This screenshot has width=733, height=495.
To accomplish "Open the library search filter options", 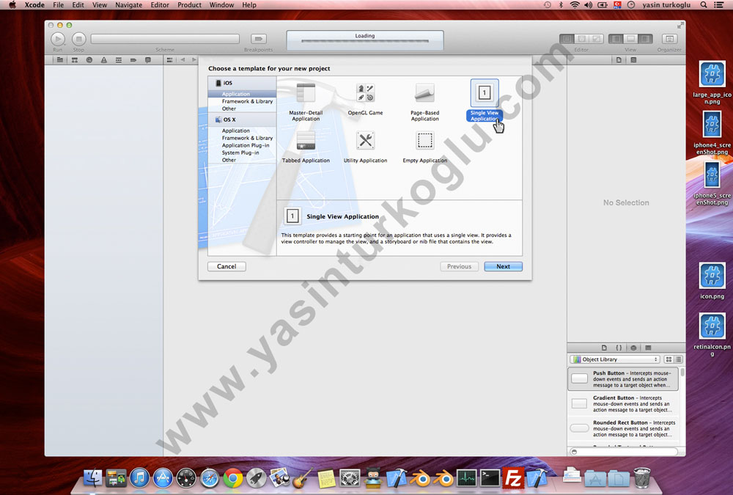I will (575, 452).
